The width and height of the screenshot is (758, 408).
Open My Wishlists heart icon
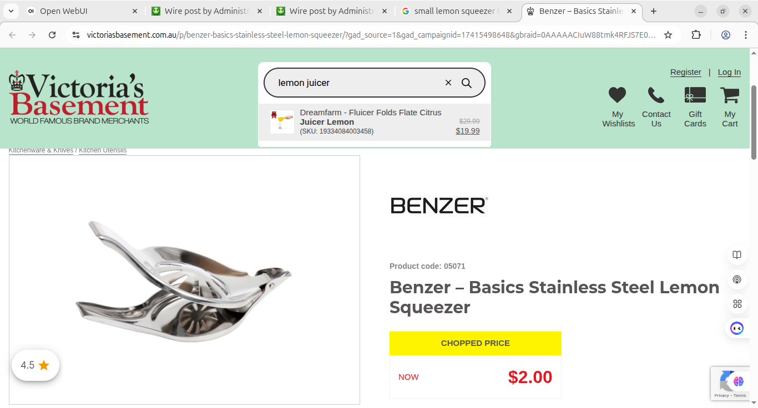tap(617, 95)
